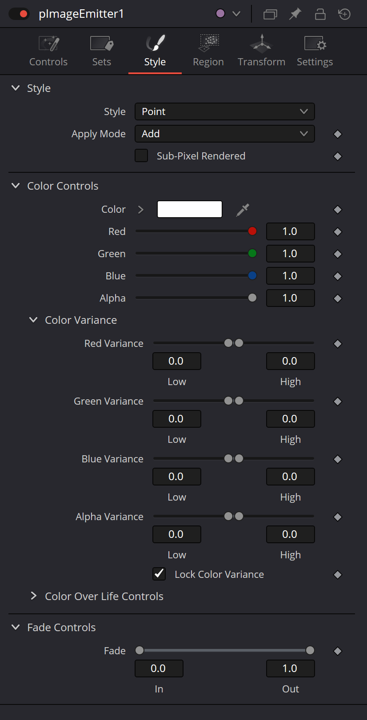
Task: Collapse the Color Controls section
Action: point(16,186)
